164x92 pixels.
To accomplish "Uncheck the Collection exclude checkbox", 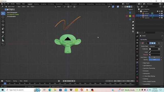I will coord(158,11).
